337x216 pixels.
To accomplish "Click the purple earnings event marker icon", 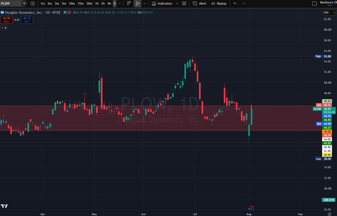I will 251,208.
